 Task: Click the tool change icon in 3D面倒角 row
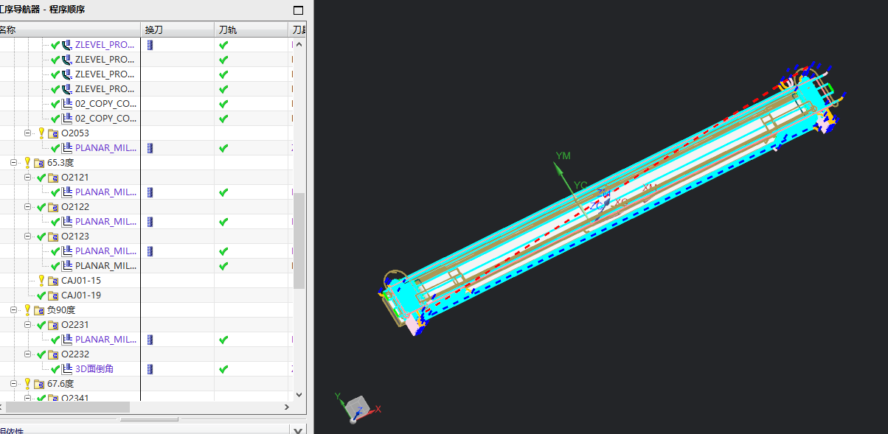(x=150, y=369)
